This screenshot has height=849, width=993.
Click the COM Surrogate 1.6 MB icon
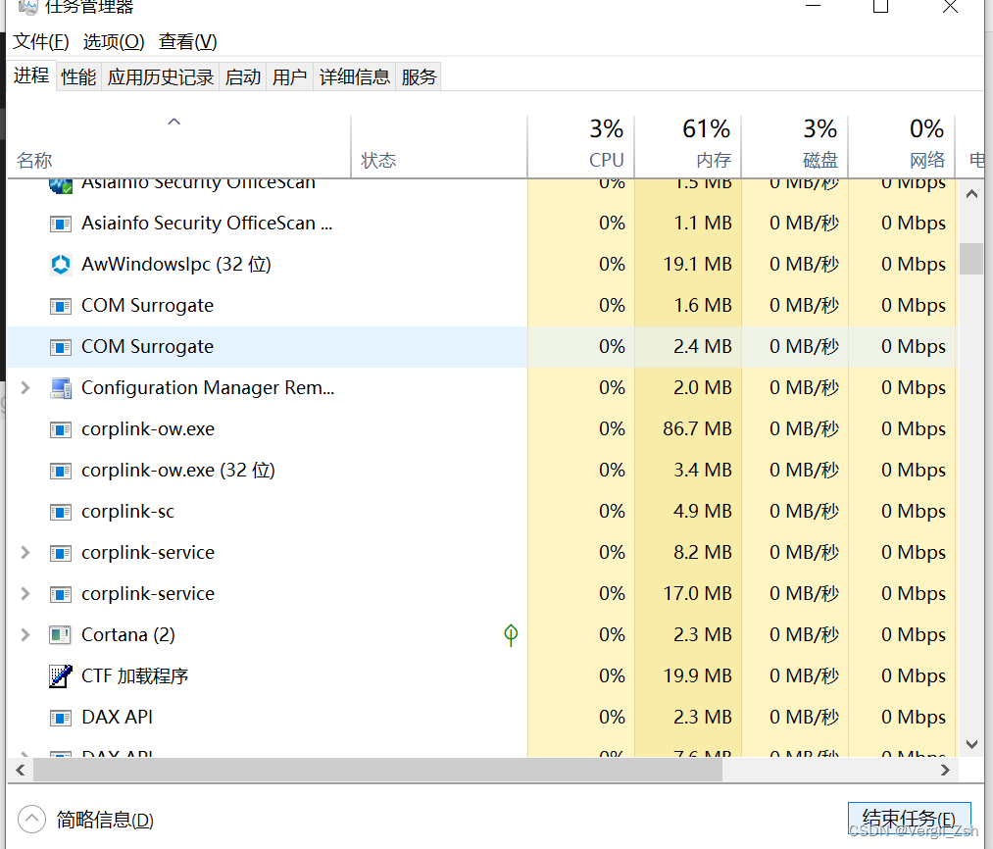tap(60, 306)
